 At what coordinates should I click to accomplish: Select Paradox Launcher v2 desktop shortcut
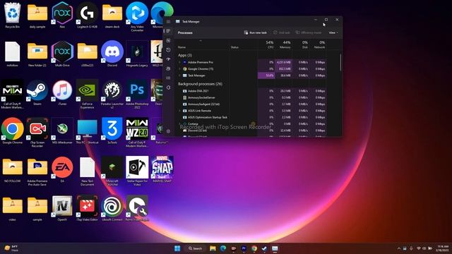click(112, 94)
